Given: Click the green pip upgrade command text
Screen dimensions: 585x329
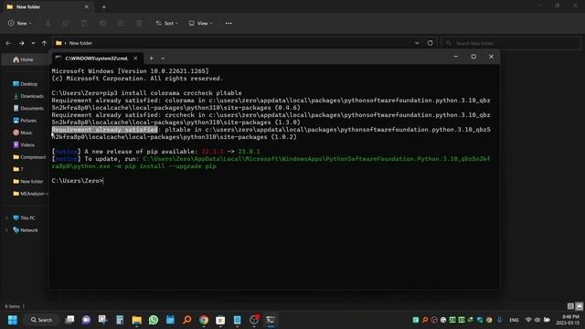Looking at the screenshot, I should pos(271,163).
